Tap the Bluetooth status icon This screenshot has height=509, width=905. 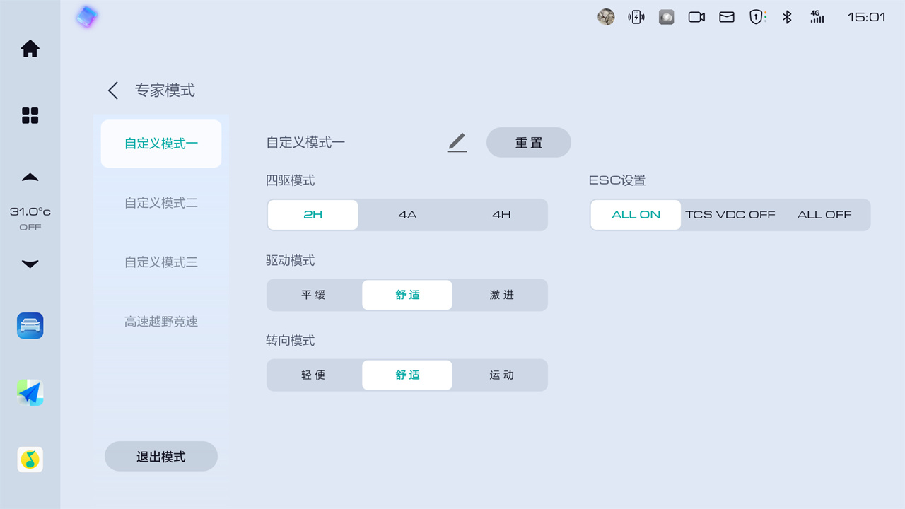[x=787, y=17]
